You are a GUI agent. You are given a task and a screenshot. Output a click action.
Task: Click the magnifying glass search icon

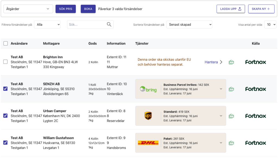point(109,24)
